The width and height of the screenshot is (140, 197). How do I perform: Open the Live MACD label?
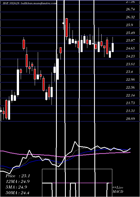pos(118,189)
